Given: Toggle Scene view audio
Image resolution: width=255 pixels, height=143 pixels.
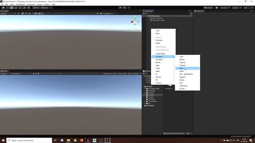Looking at the screenshot, I should pos(26,14).
